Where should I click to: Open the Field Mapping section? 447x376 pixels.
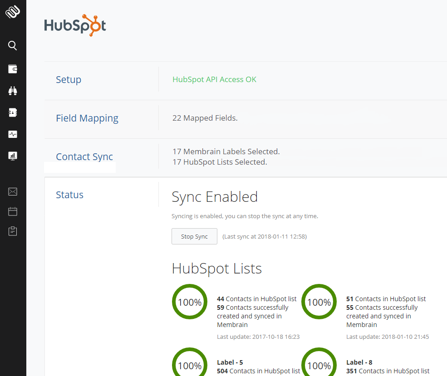coord(87,118)
